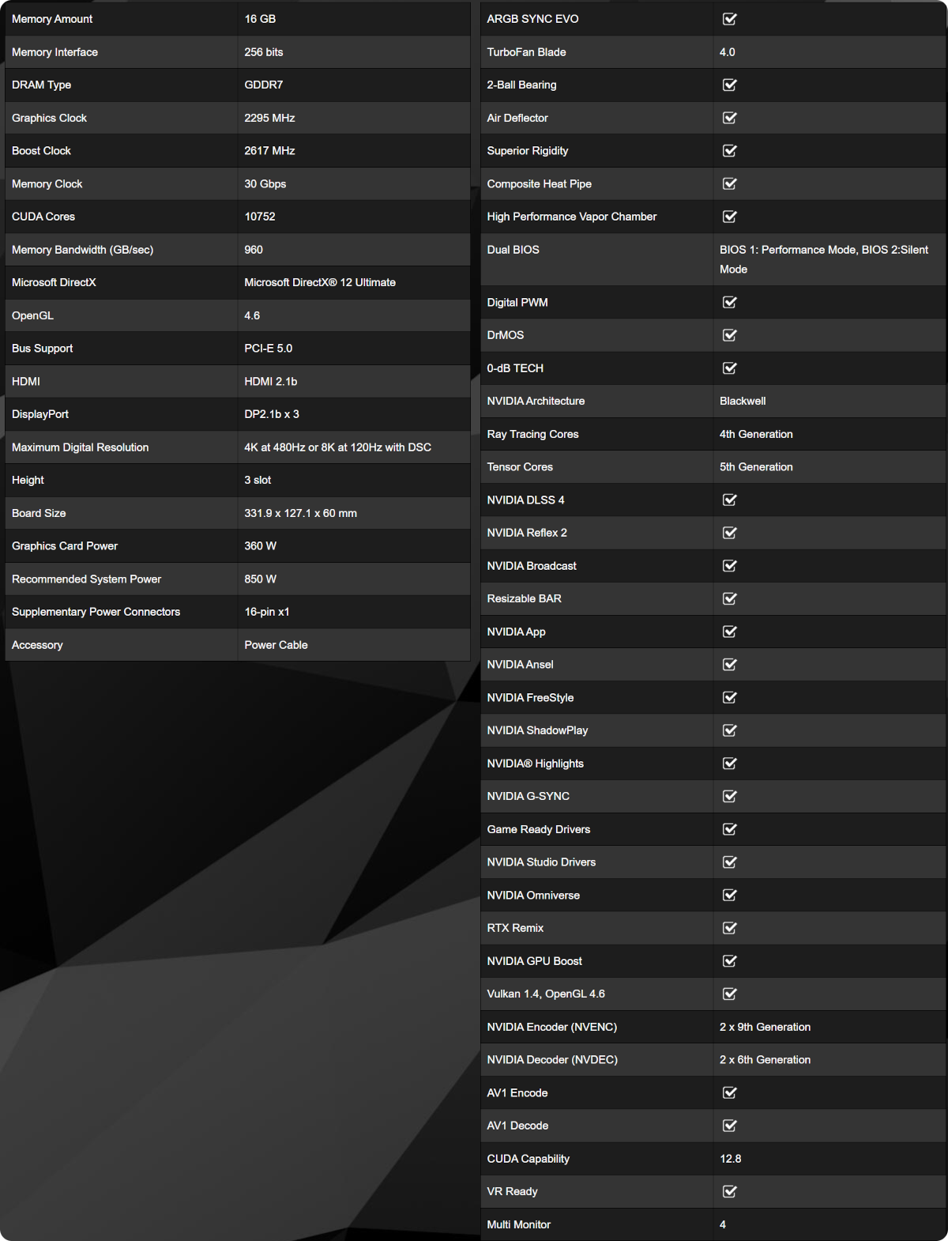This screenshot has height=1241, width=948.
Task: Click the Board Size dimensions value
Action: (x=300, y=513)
